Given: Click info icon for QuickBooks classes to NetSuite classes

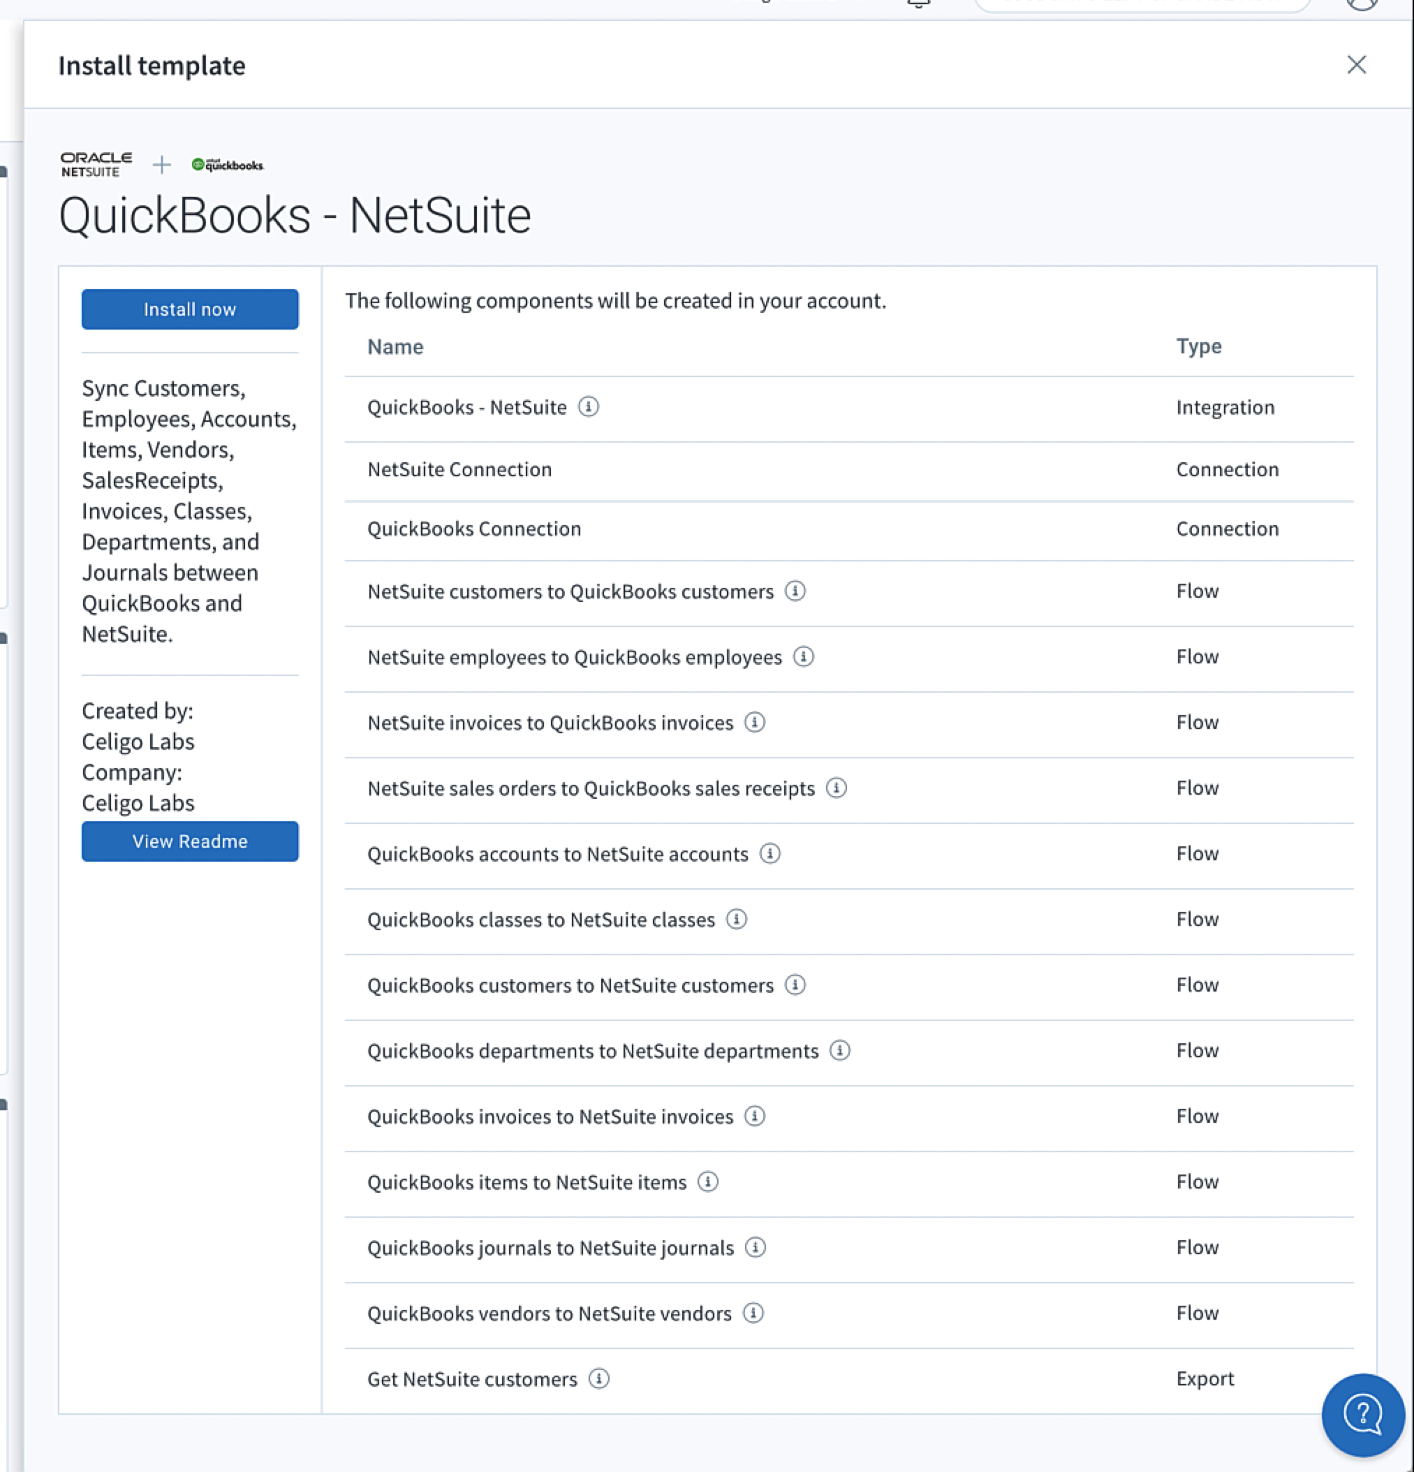Looking at the screenshot, I should (x=737, y=919).
